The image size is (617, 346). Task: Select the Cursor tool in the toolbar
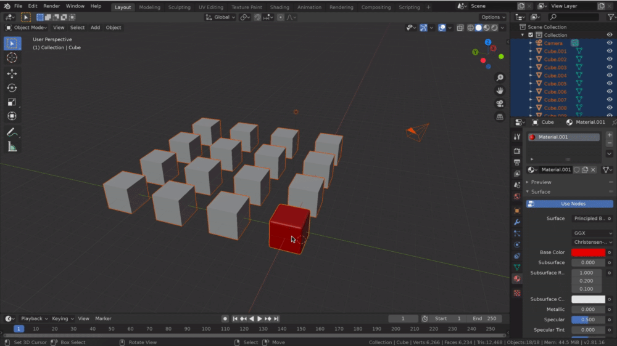tap(12, 58)
